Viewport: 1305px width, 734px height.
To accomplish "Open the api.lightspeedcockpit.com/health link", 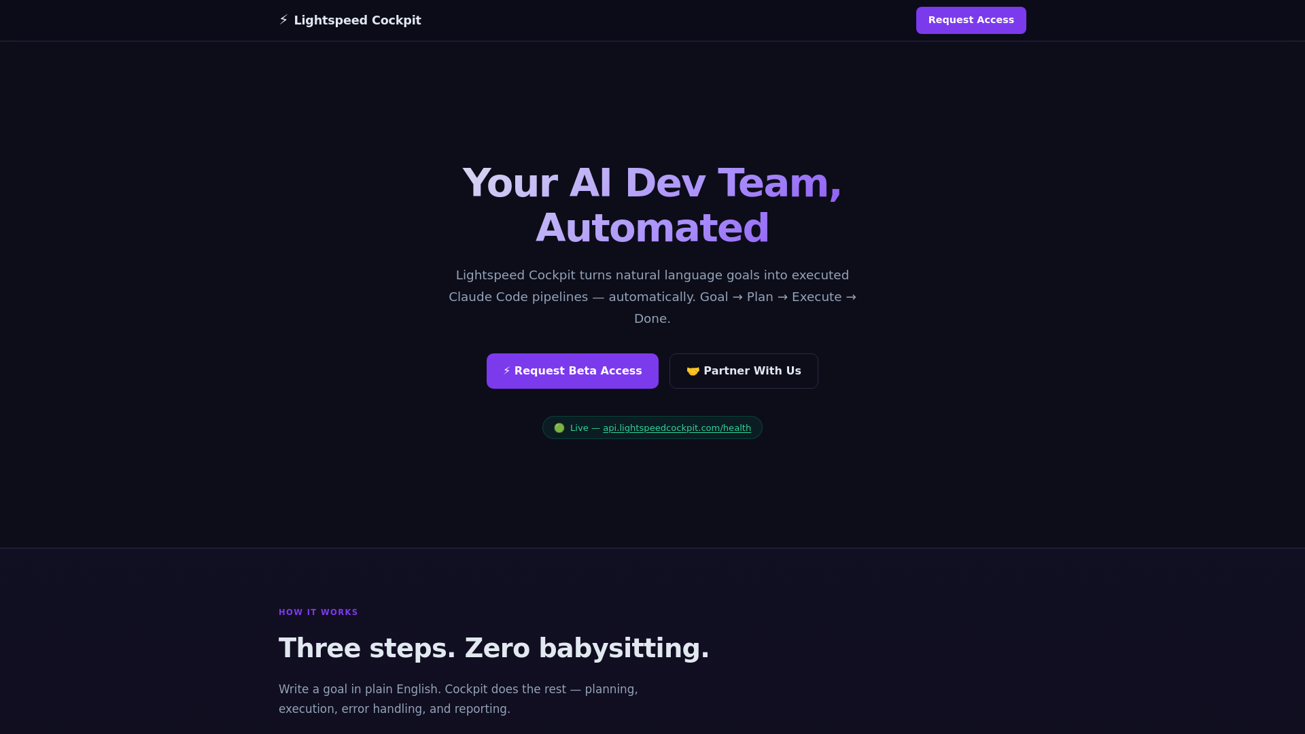I will [677, 428].
